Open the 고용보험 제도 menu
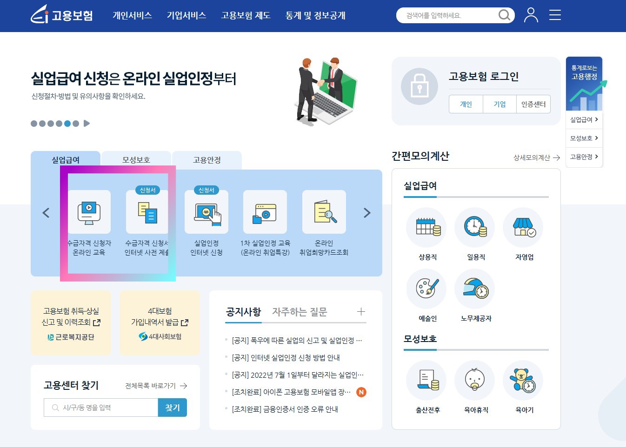Viewport: 626px width, 447px height. [x=246, y=15]
